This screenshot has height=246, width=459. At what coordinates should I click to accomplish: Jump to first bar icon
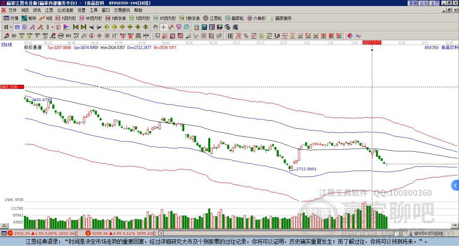pos(75,27)
